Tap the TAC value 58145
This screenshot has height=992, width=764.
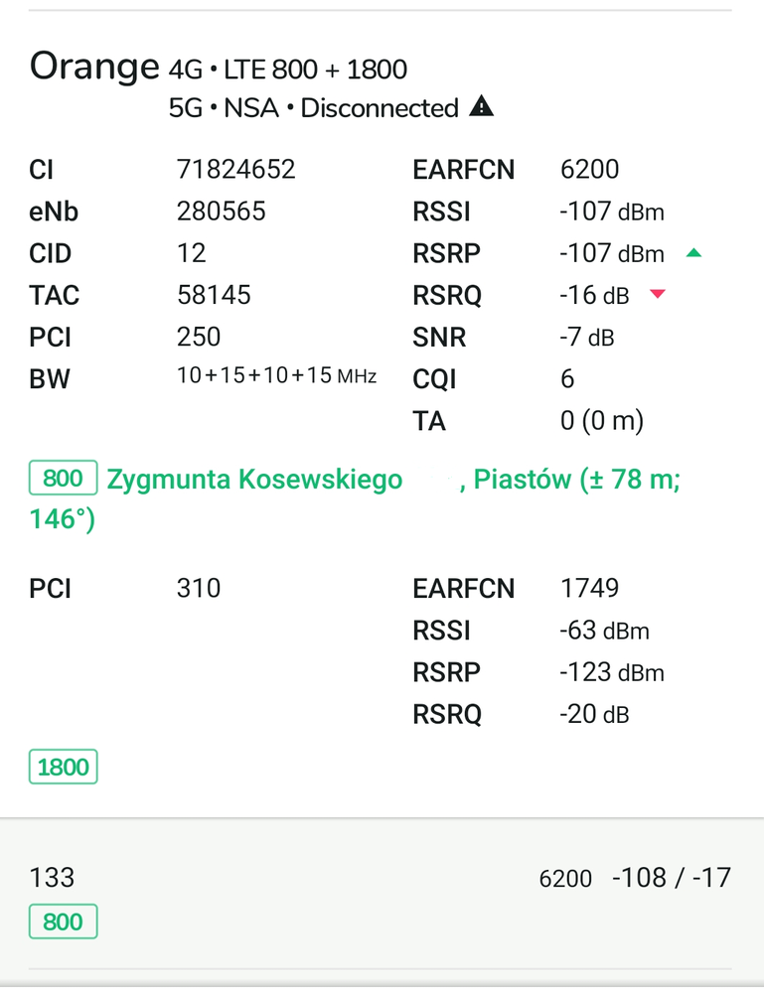(x=214, y=295)
